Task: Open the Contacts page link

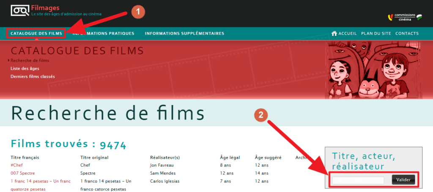Action: coord(407,34)
